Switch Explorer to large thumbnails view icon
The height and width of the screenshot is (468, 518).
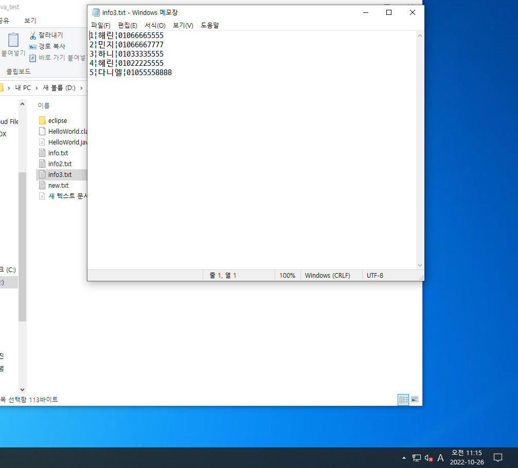[x=415, y=400]
